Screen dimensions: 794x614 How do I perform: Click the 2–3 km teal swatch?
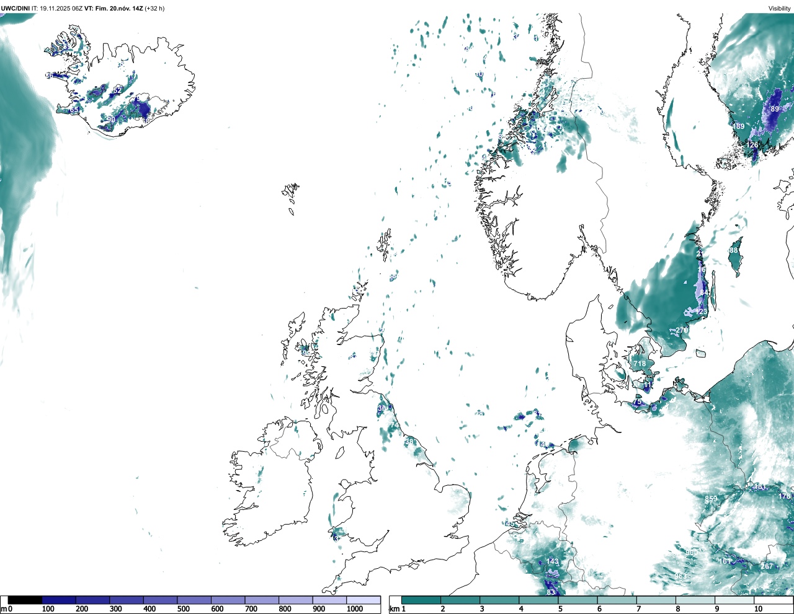(460, 600)
